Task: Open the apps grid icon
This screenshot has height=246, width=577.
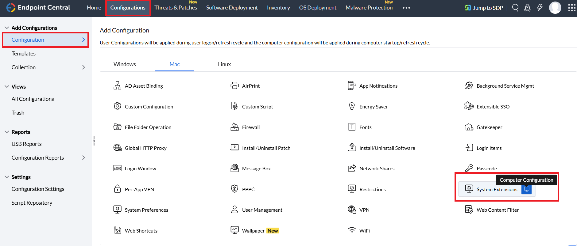Action: tap(571, 8)
